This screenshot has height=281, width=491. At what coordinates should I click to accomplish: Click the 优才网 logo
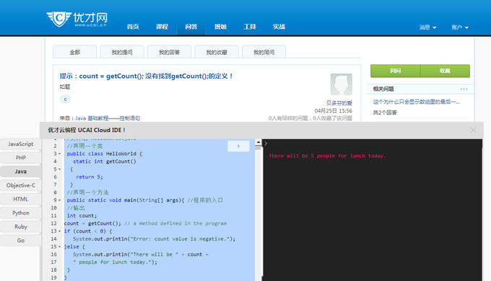[77, 20]
